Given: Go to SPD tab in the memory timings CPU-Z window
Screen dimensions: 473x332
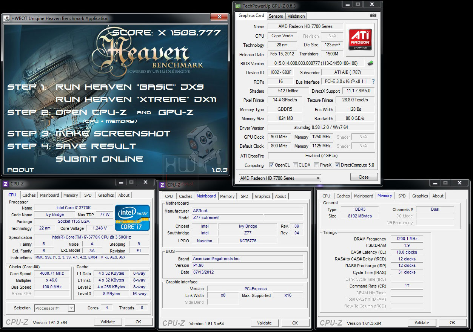Looking at the screenshot, I should pos(402,196).
